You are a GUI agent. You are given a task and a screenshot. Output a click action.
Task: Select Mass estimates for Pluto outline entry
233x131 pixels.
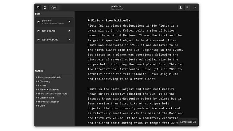[x=51, y=94]
